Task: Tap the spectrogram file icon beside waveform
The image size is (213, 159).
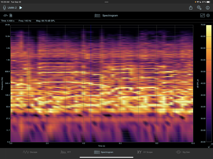Action: click(11, 15)
